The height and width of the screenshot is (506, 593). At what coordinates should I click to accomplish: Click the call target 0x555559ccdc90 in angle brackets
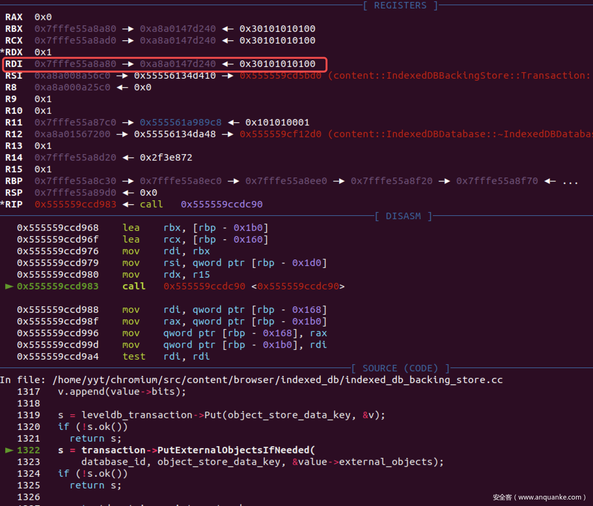coord(298,286)
